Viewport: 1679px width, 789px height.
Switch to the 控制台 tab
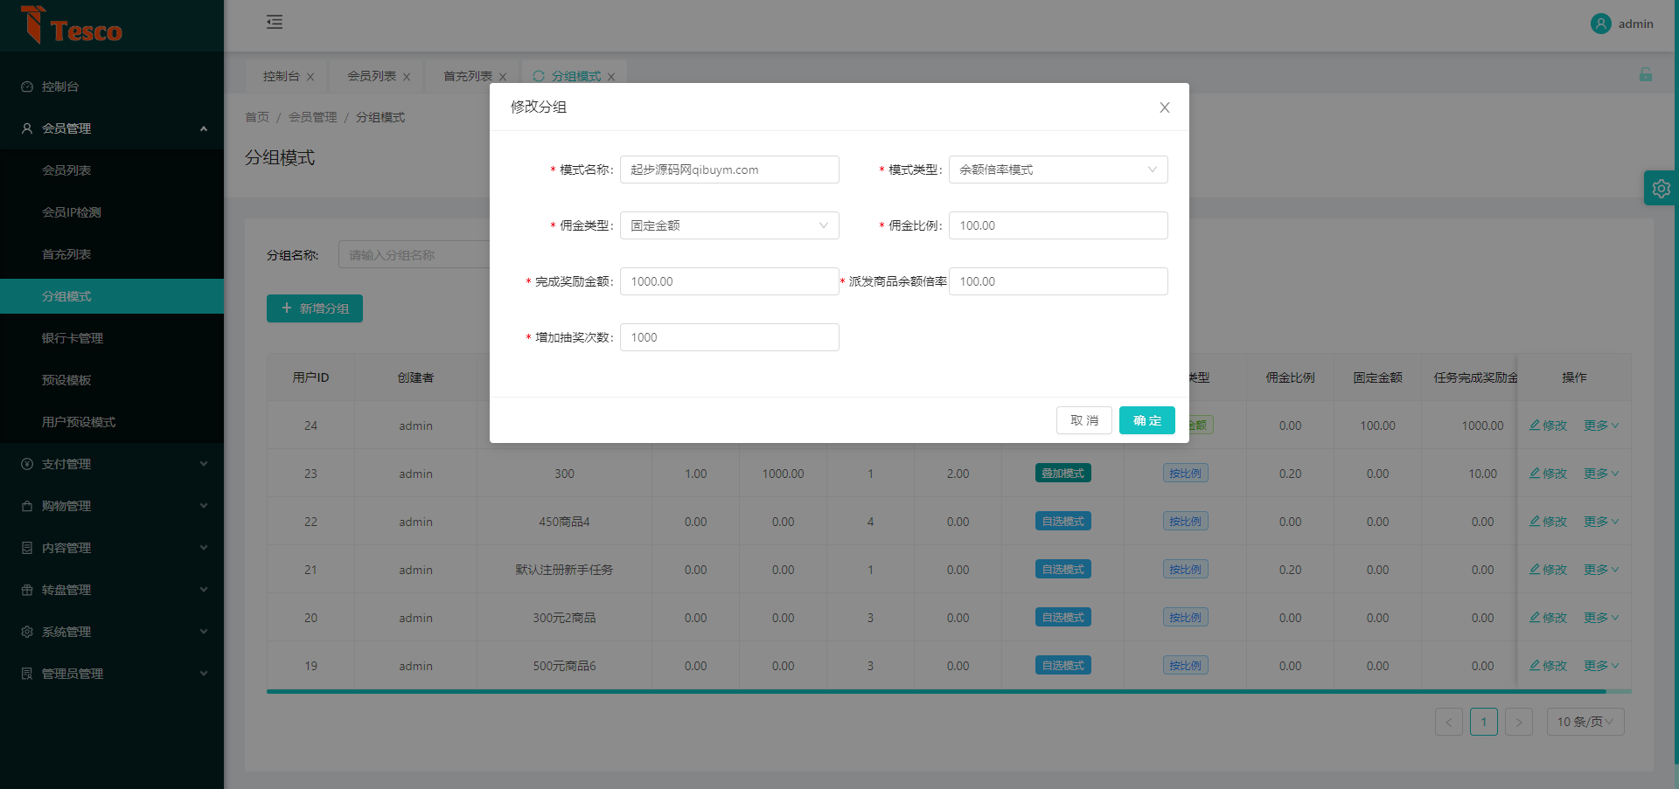point(281,76)
